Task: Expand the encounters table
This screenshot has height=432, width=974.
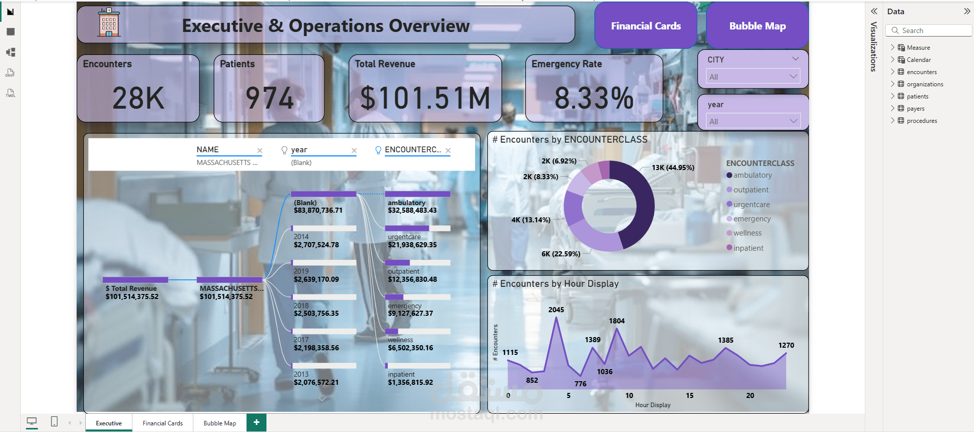Action: click(x=893, y=72)
